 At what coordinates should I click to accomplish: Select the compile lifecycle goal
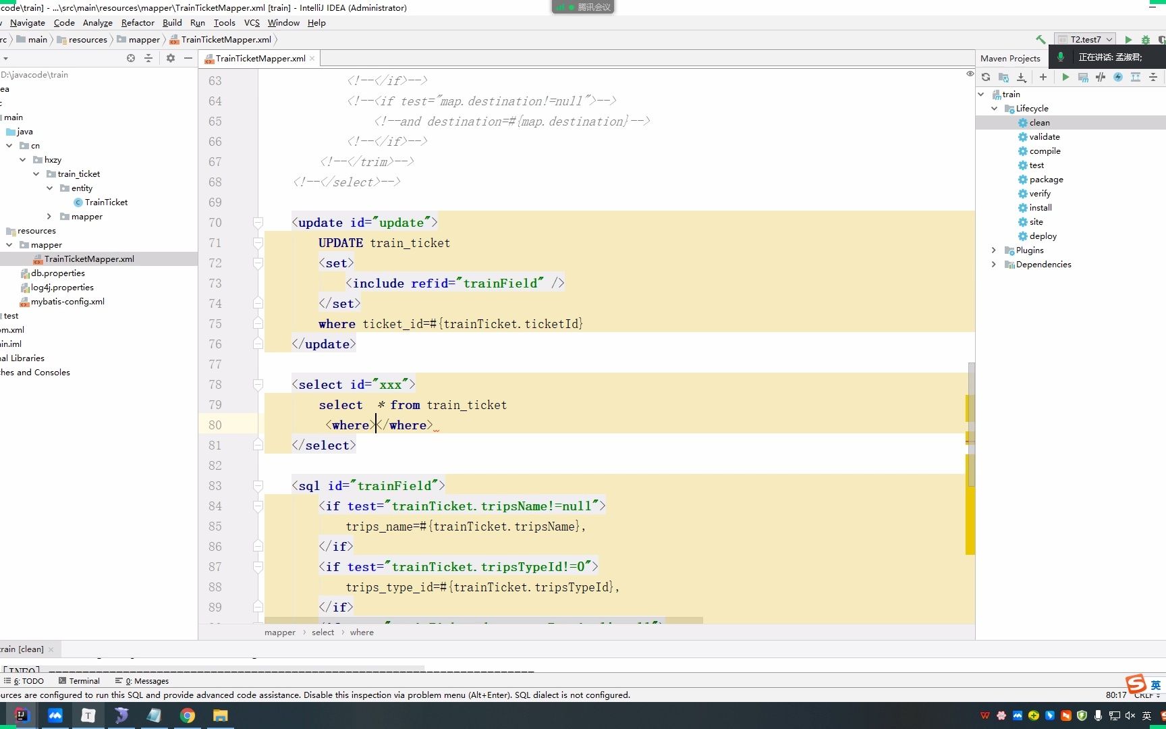click(x=1045, y=151)
